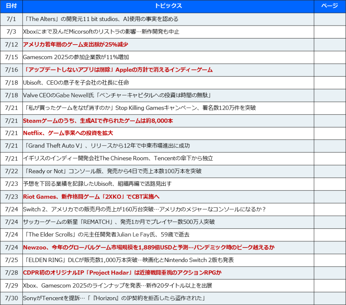Click the 7/25 date cell
This screenshot has height=305, width=346.
[x=11, y=260]
